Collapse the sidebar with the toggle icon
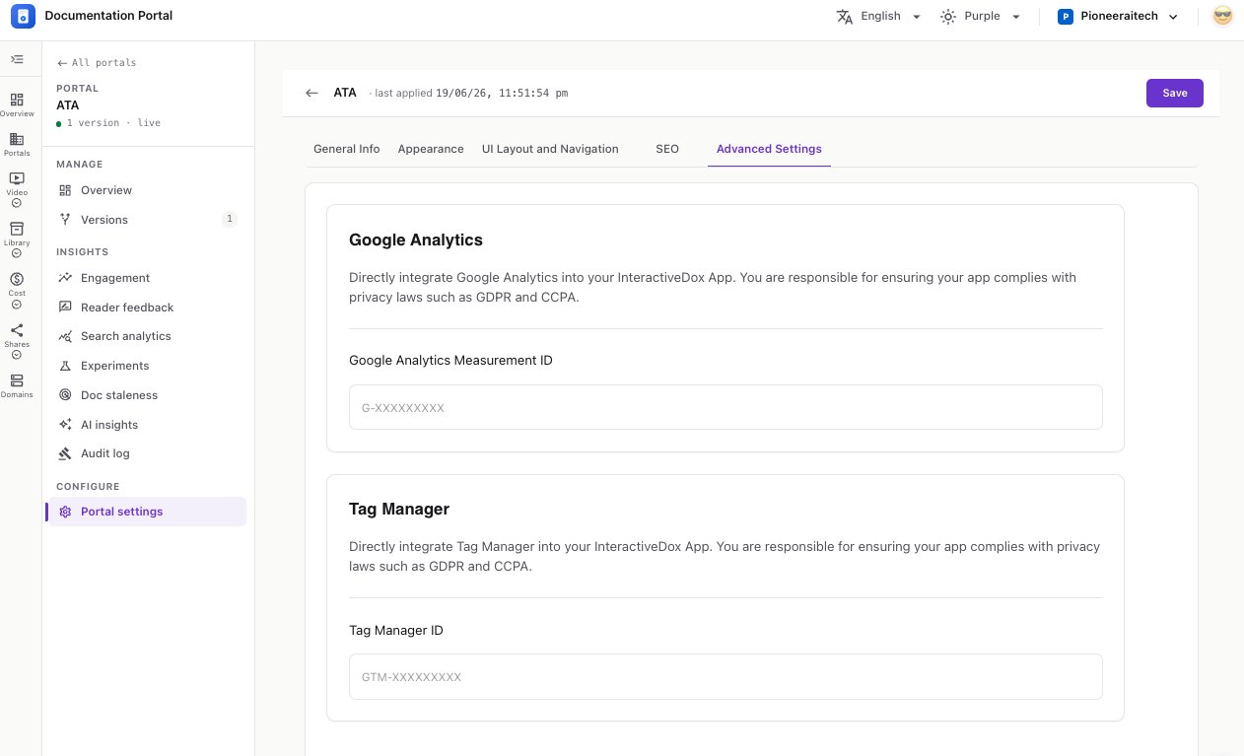This screenshot has width=1244, height=756. (17, 59)
